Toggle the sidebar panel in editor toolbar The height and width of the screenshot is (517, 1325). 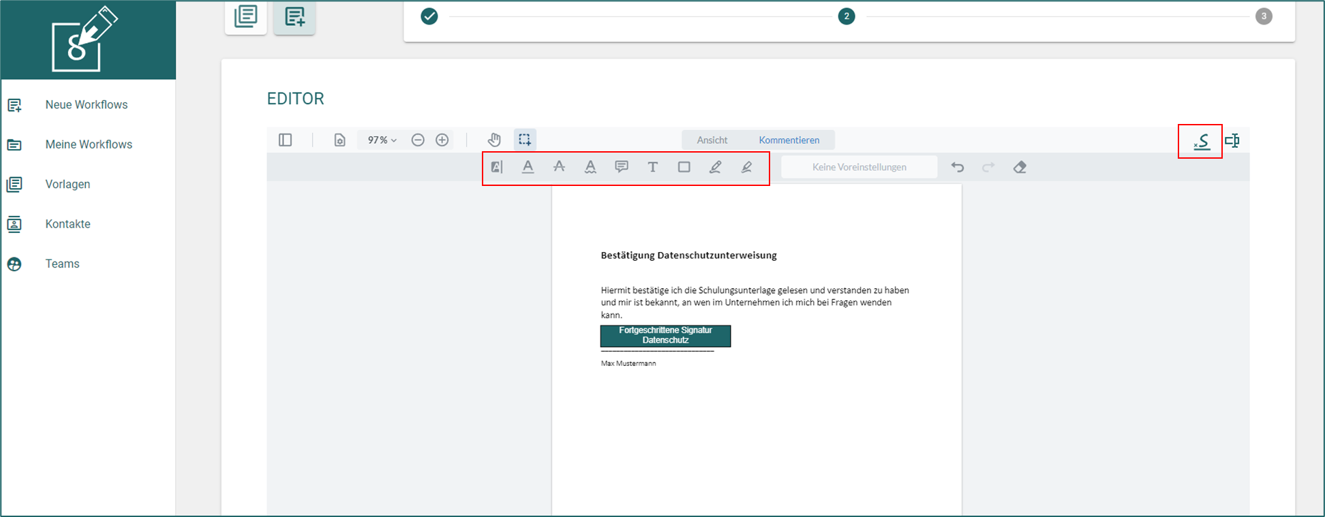[286, 140]
